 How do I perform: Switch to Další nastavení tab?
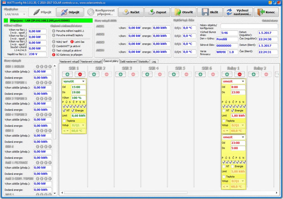coord(129,61)
